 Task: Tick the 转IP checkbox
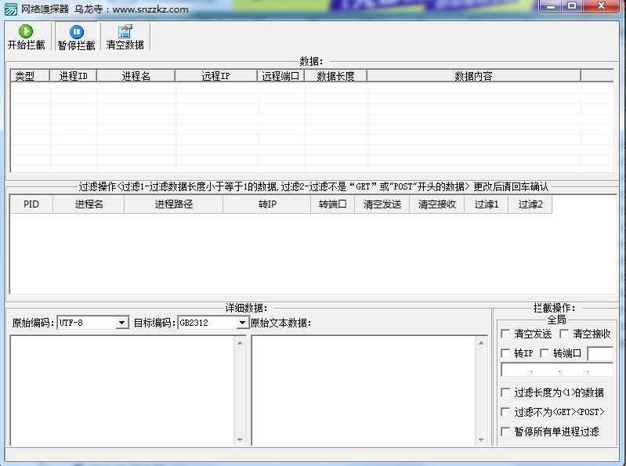[505, 353]
